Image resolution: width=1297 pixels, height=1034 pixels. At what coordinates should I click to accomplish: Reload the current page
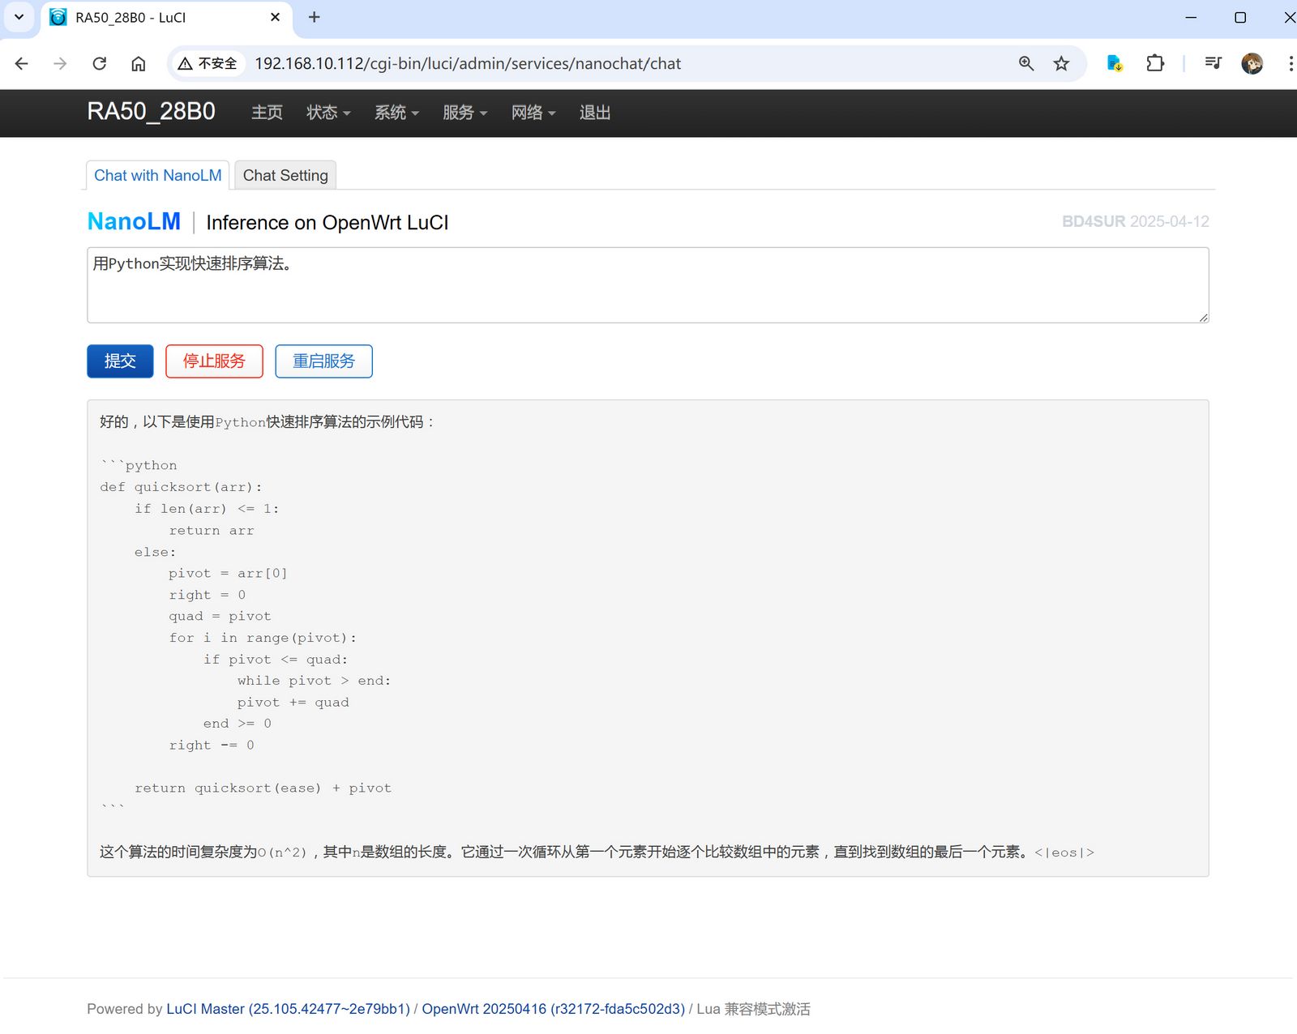coord(99,63)
